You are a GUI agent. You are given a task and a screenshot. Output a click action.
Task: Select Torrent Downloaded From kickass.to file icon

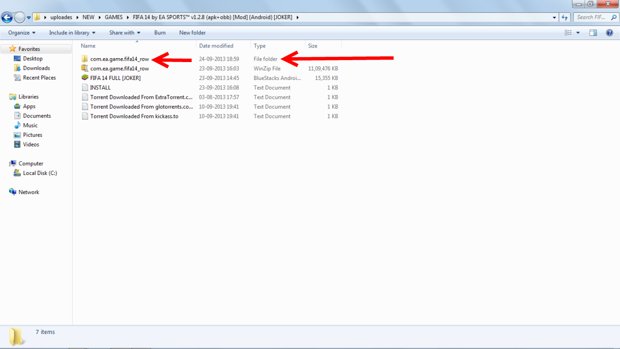coord(85,116)
